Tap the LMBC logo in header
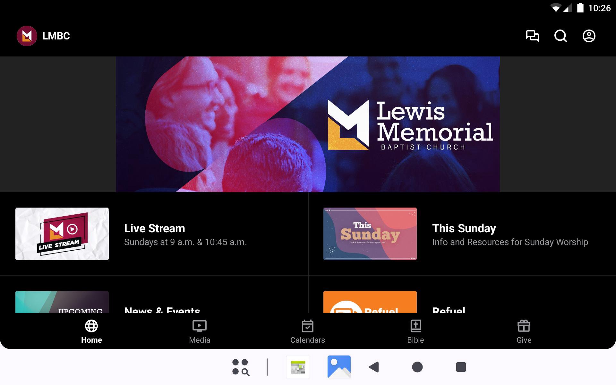This screenshot has height=385, width=616. coord(27,36)
